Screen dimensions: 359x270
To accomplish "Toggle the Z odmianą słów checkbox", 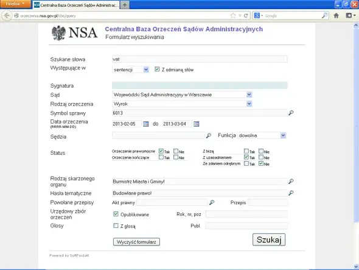I will pos(157,69).
